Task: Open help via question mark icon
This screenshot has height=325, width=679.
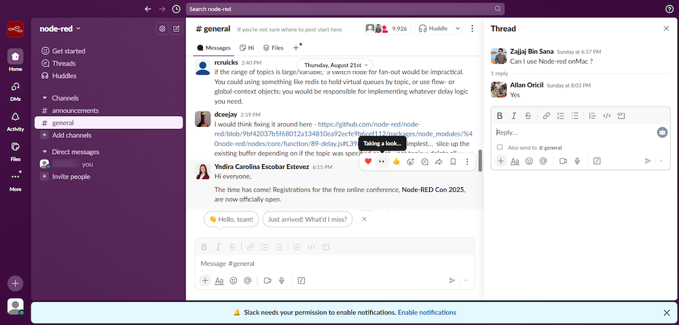Action: 669,9
